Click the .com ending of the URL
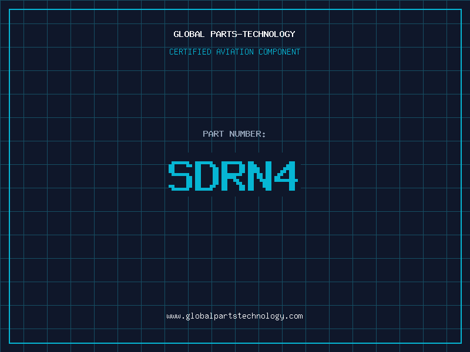470x352 pixels. 294,316
